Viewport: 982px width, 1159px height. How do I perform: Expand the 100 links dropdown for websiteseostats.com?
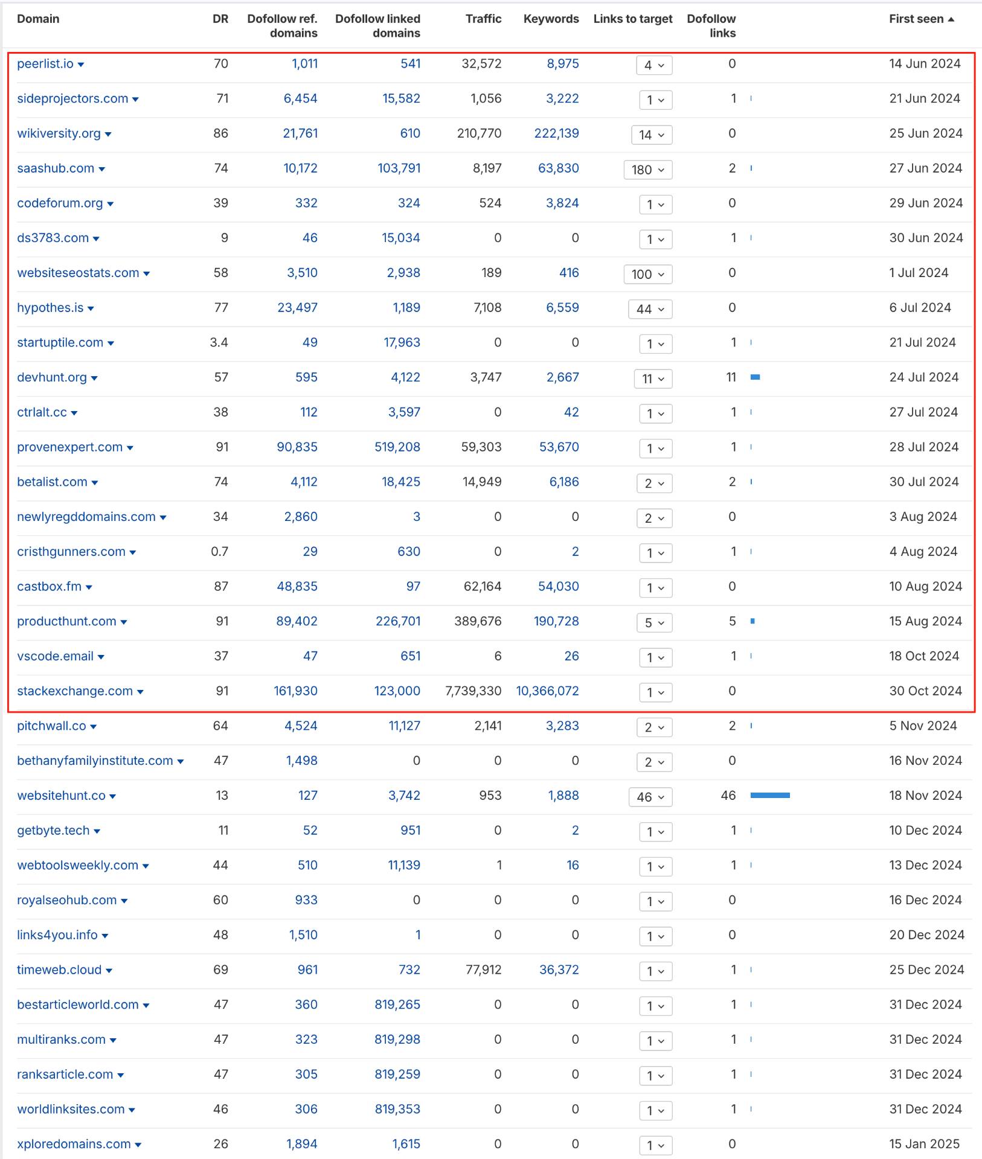click(x=648, y=274)
